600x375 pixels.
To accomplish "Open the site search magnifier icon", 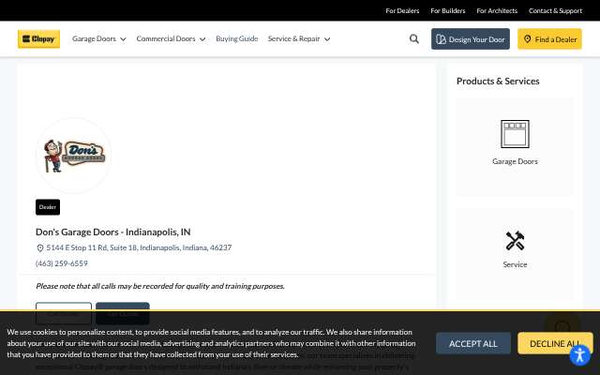I will coord(414,39).
